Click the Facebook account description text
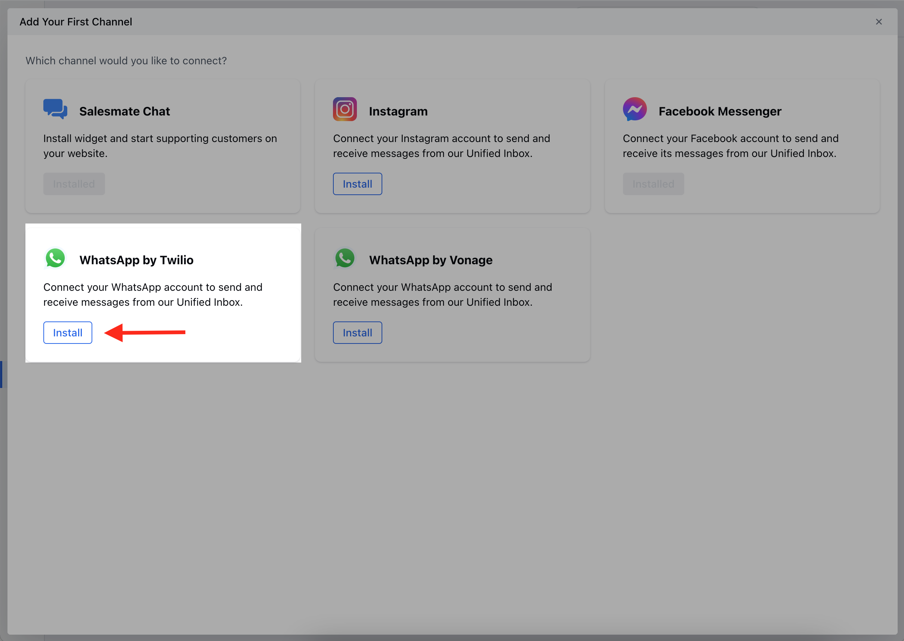904x641 pixels. pyautogui.click(x=731, y=146)
